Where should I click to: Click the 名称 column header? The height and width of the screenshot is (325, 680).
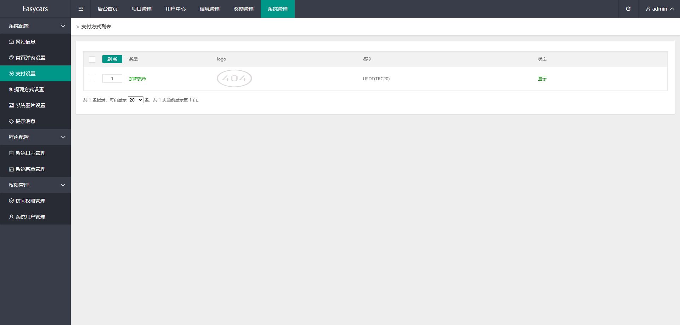(367, 59)
